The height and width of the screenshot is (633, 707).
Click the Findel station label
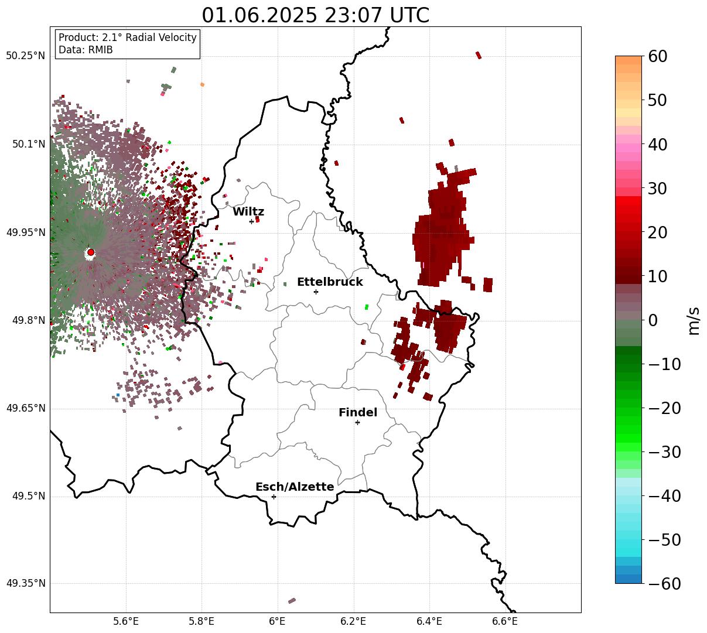tap(358, 413)
